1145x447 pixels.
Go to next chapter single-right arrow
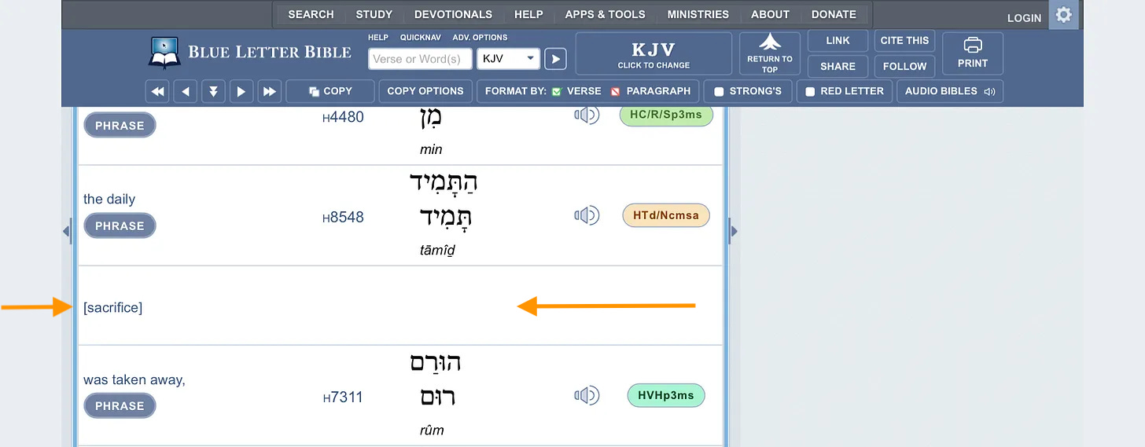[x=241, y=91]
